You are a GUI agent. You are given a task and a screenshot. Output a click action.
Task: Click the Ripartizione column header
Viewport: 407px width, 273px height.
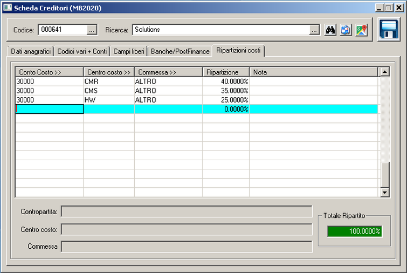point(226,72)
